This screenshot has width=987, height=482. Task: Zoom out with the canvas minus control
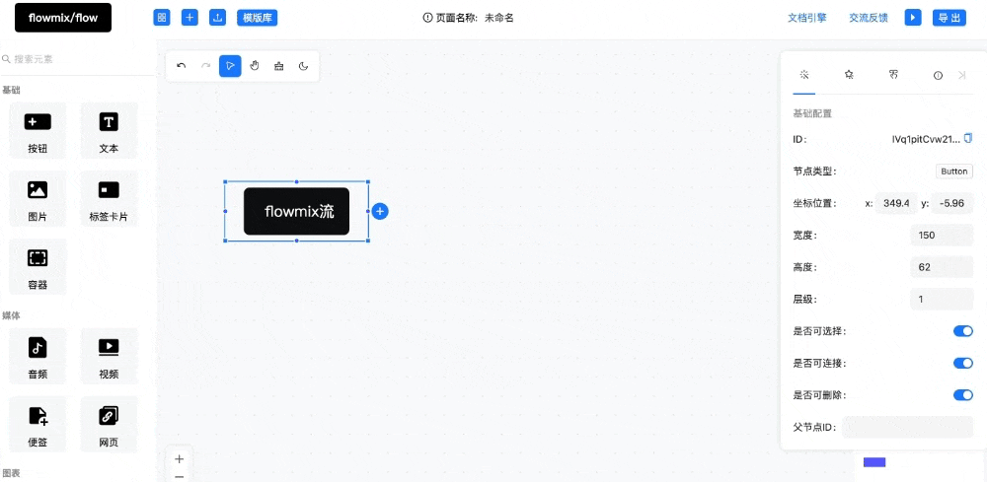[180, 476]
